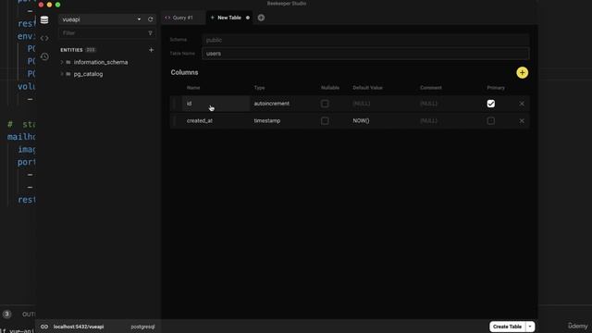The image size is (592, 333).
Task: Select the New Table tab
Action: tap(229, 18)
